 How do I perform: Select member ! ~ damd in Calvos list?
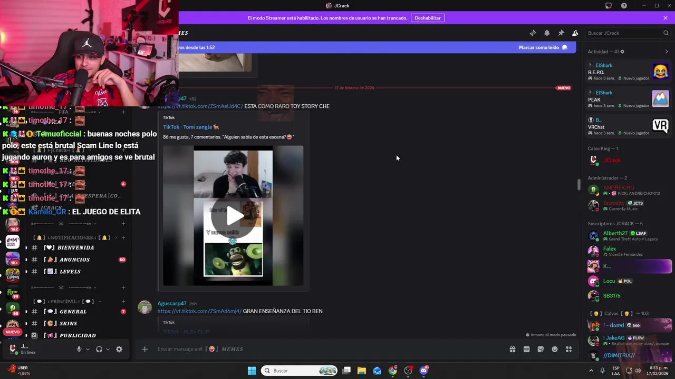click(628, 325)
